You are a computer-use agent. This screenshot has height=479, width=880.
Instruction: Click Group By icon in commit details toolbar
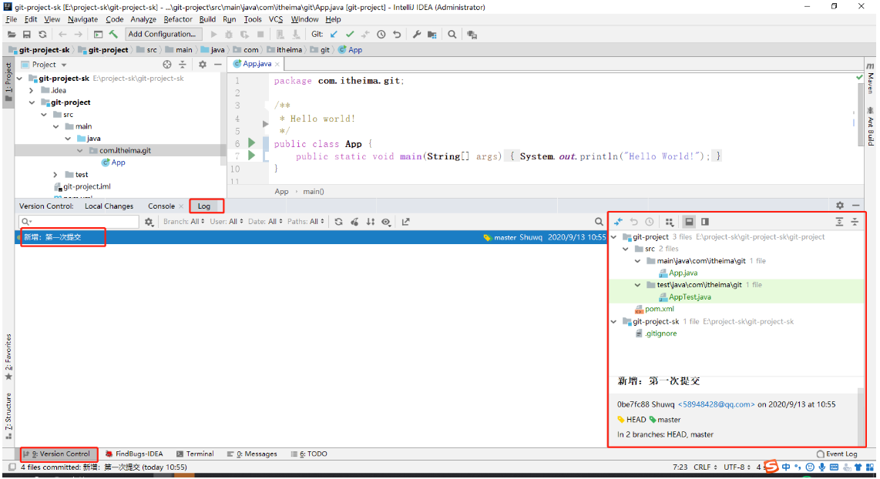tap(669, 222)
